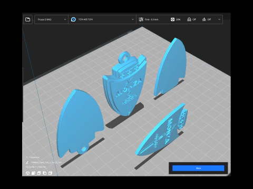Click the blue Slice button
This screenshot has width=253, height=189.
(x=198, y=168)
